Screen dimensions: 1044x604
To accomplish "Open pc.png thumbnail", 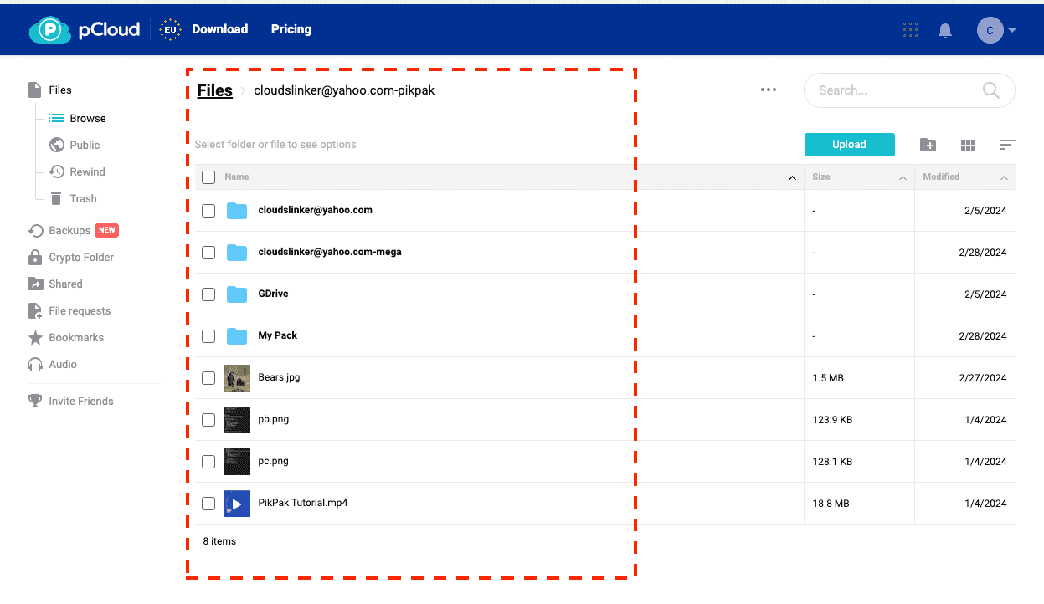I will click(x=237, y=462).
